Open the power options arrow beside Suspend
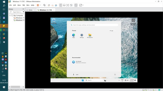Screen dimensions: 163x91 click(40, 5)
